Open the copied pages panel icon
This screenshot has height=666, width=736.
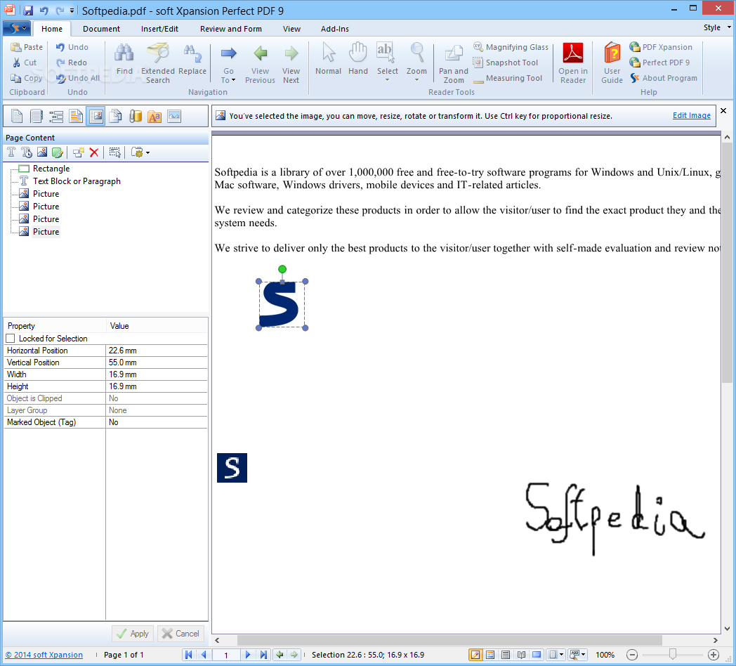click(115, 116)
